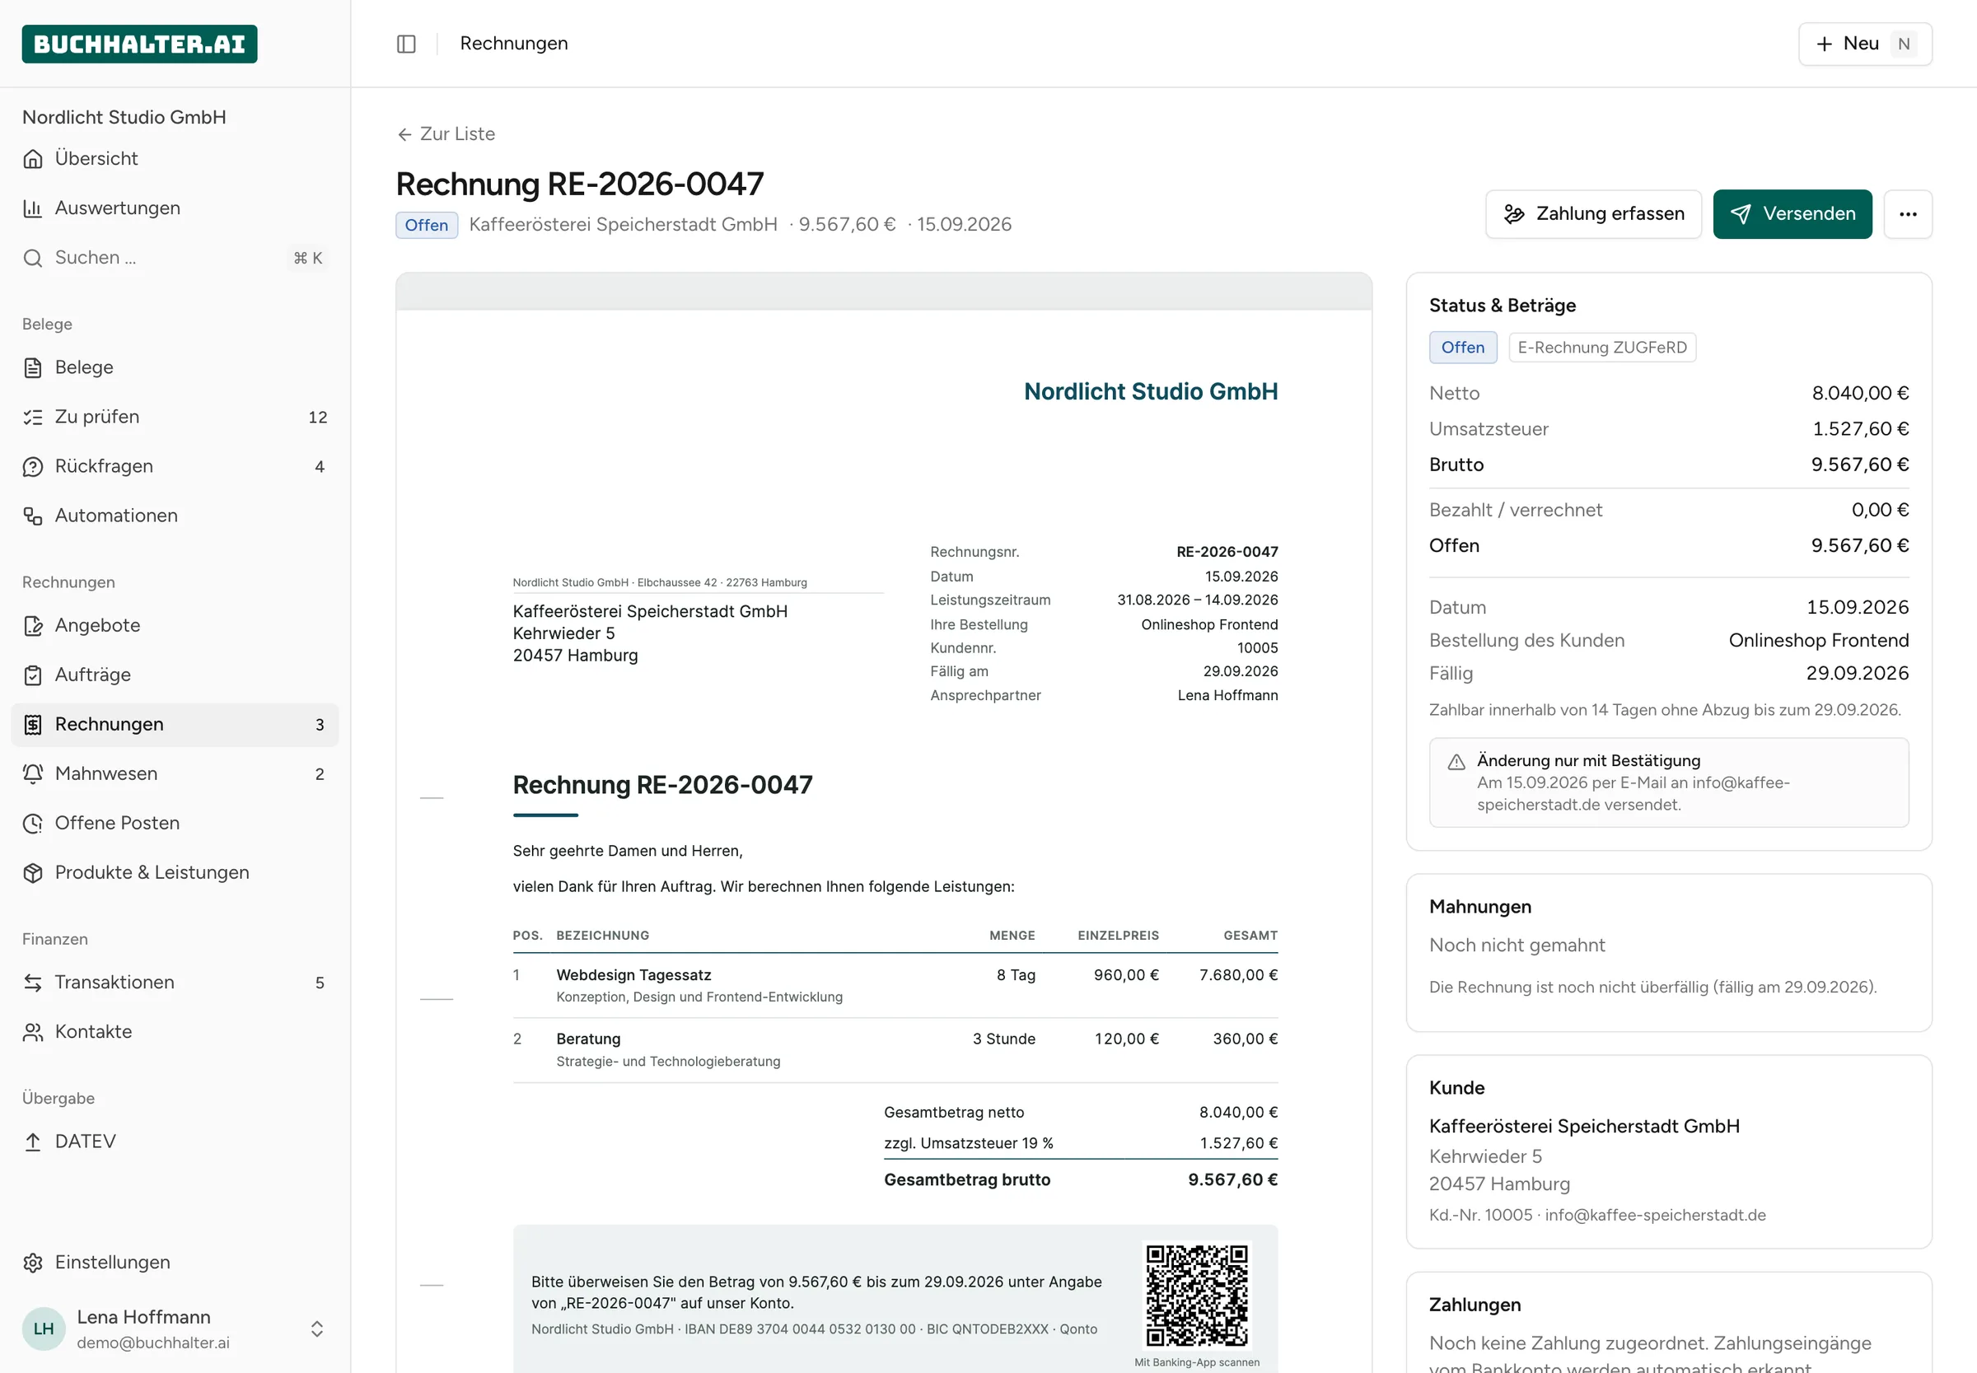Go back via Zur Liste link
Viewport: 1977px width, 1373px height.
(446, 134)
